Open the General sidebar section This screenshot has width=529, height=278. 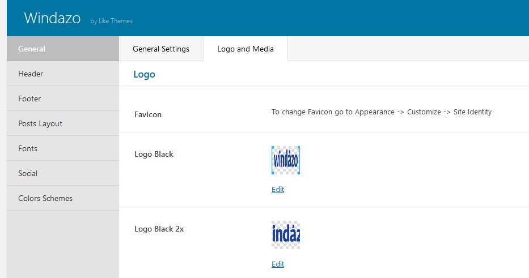point(63,49)
